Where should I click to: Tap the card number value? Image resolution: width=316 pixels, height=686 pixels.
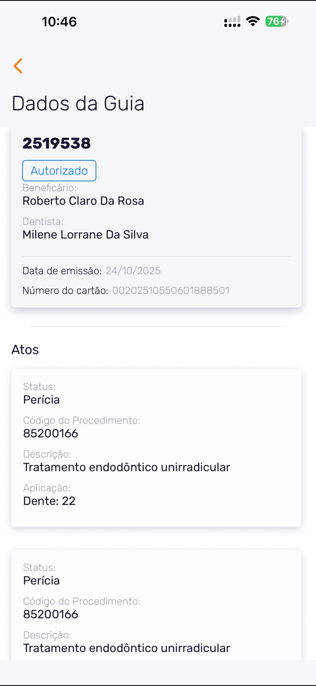click(x=170, y=290)
